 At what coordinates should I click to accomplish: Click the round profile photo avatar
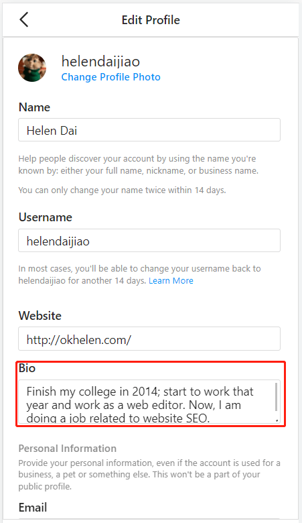(x=32, y=68)
